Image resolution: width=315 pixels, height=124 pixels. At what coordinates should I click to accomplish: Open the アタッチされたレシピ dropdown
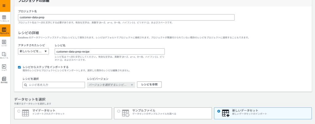33,51
